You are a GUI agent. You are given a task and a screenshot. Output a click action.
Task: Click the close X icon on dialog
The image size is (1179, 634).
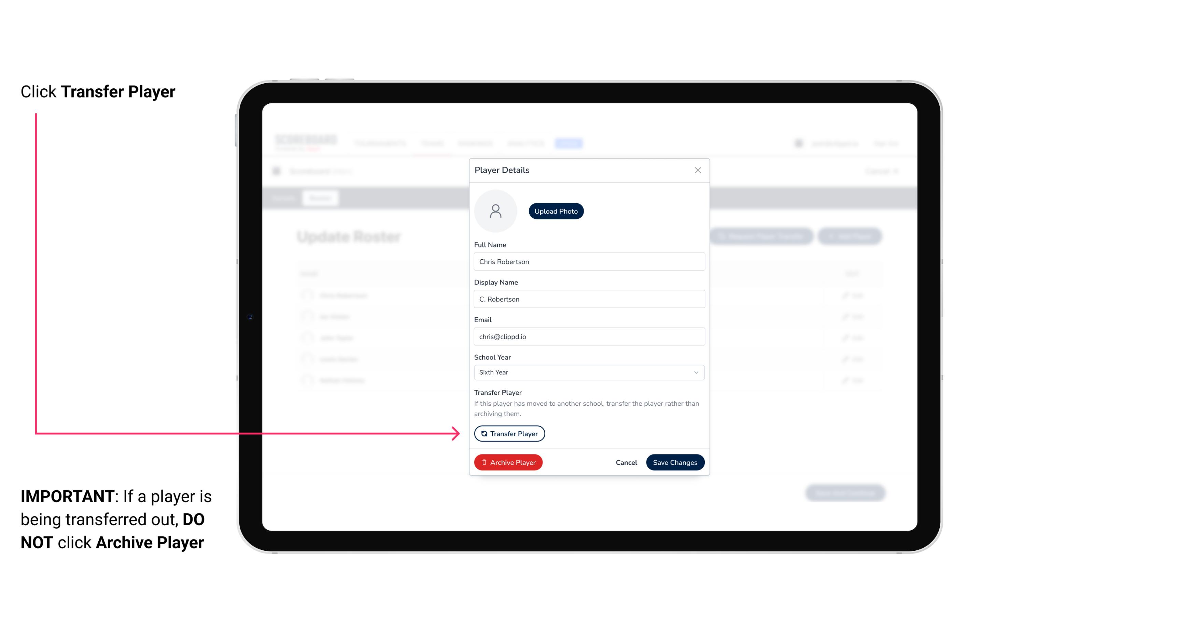(x=698, y=170)
